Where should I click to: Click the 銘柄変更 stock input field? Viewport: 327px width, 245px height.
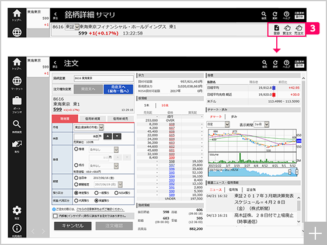[104, 78]
